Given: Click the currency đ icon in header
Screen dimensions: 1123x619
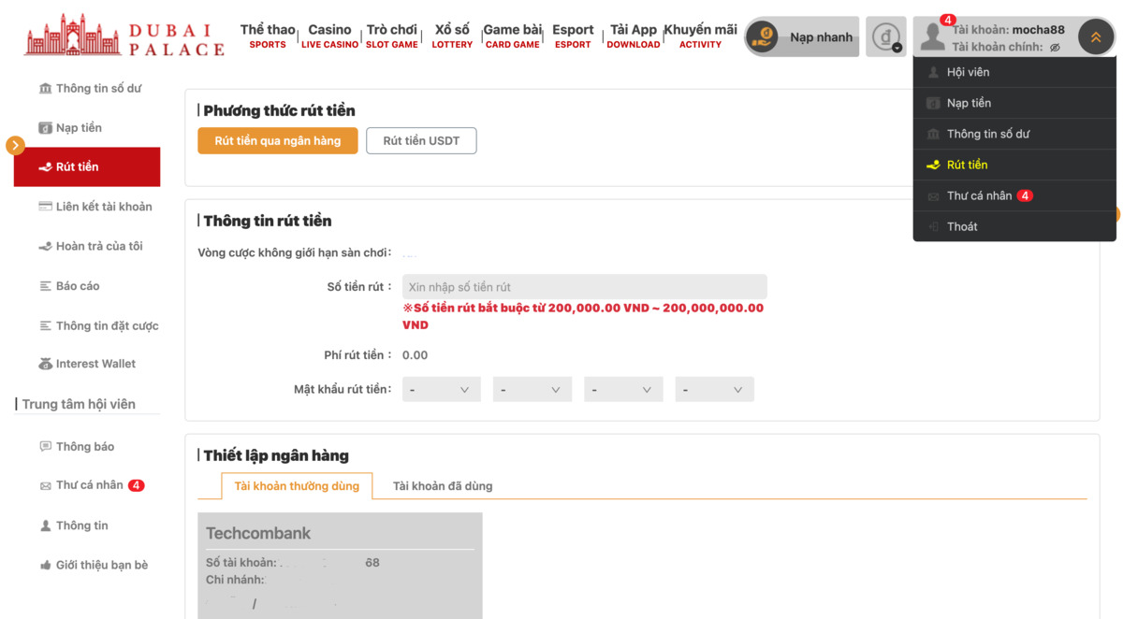Looking at the screenshot, I should [x=885, y=37].
